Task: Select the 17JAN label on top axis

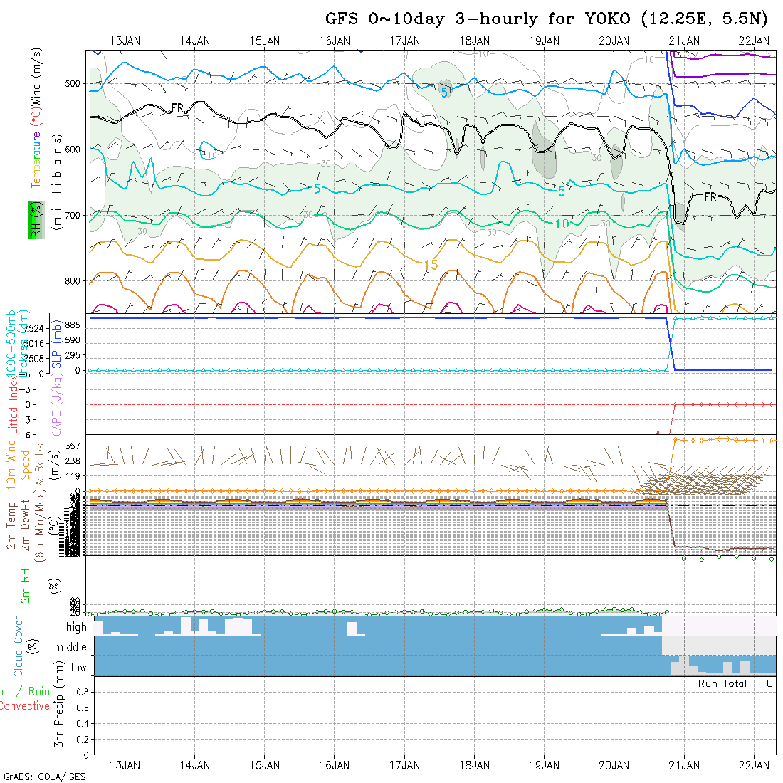Action: click(x=404, y=41)
